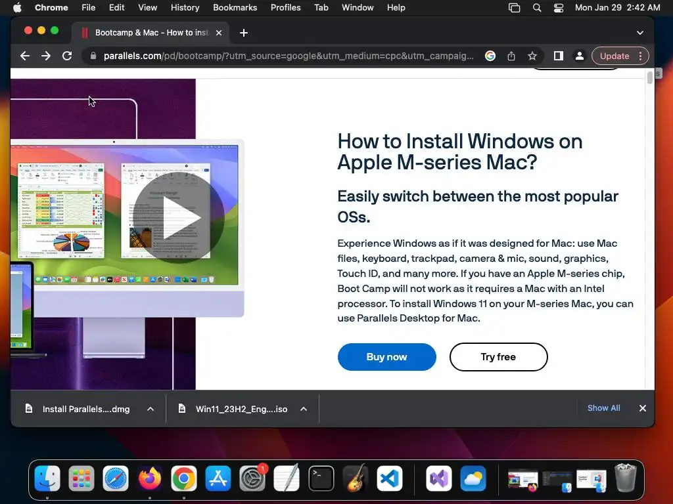
Task: Click Show All downloads
Action: (603, 408)
